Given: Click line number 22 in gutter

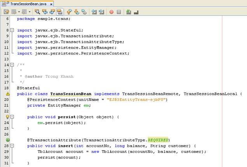Looking at the screenshot, I should 7,111.
